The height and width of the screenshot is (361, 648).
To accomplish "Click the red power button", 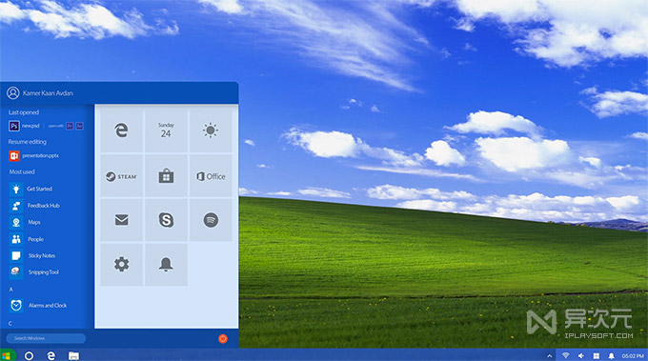I will (223, 339).
